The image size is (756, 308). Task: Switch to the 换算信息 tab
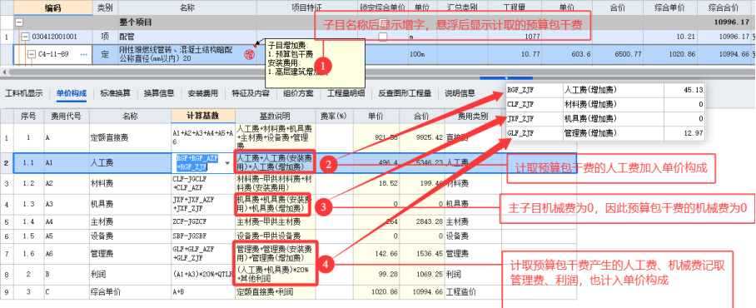[x=159, y=93]
